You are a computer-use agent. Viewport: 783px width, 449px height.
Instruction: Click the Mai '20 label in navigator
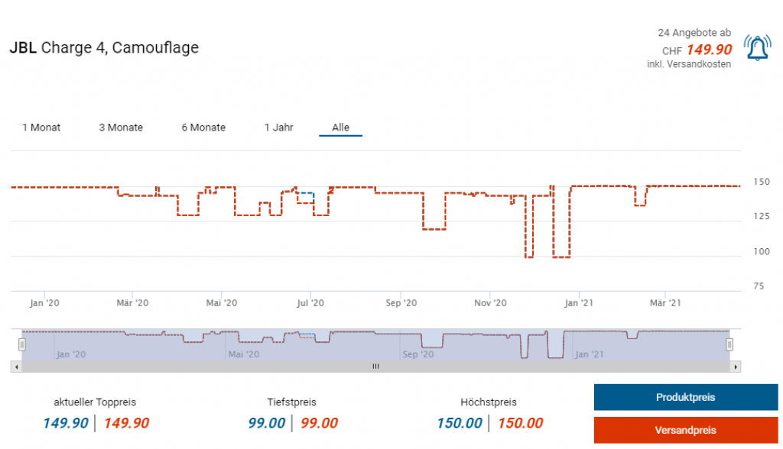[244, 354]
